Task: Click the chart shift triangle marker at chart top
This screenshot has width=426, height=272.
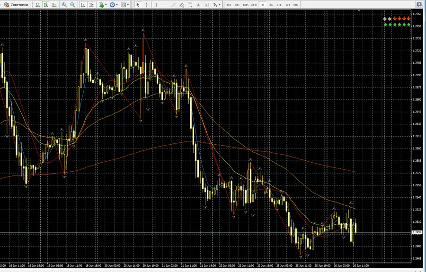Action: 359,10
